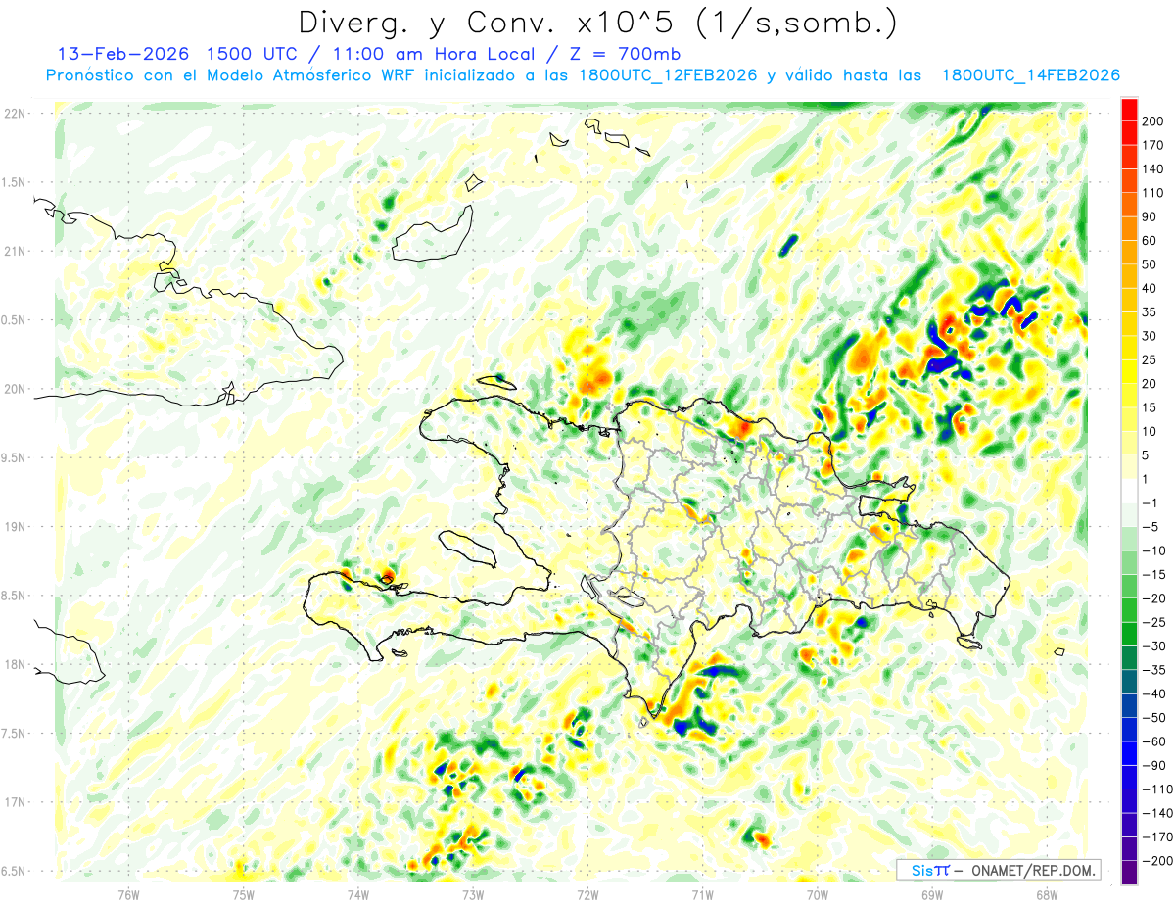This screenshot has width=1175, height=908.
Task: Click the '18N' latitude label
Action: [x=15, y=665]
